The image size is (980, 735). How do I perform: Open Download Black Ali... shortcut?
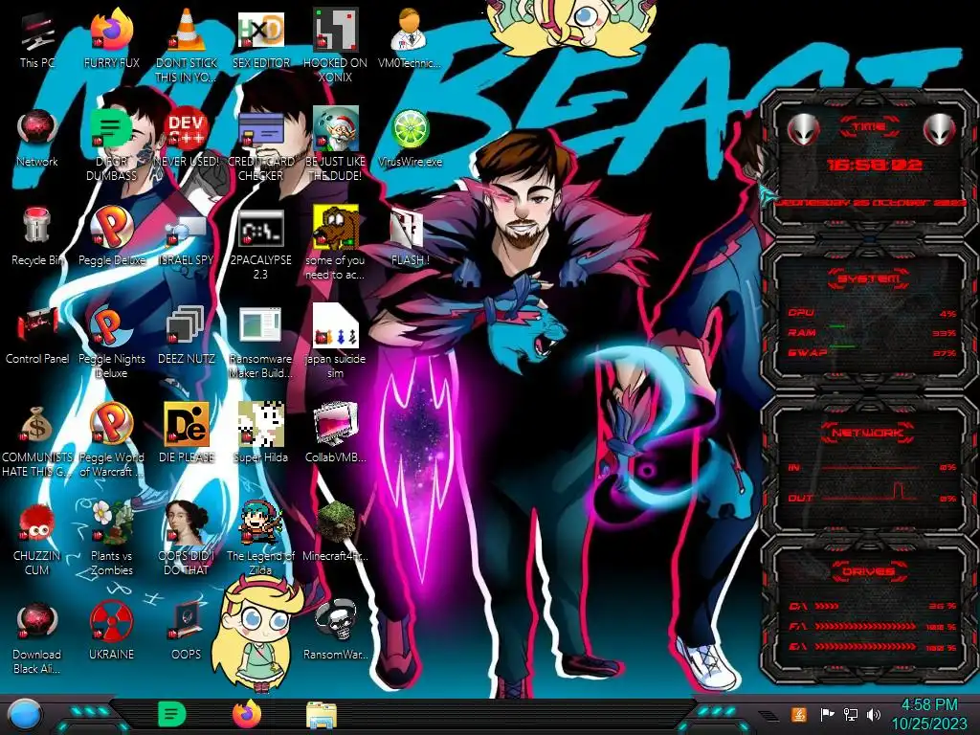coord(37,637)
